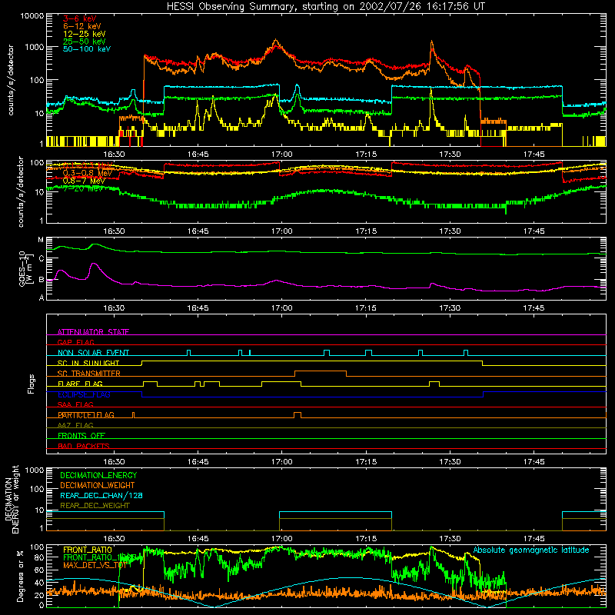Click 'REAR_DEC_WEIGHT' legend label
Screen dimensions: 615x615
pos(95,506)
